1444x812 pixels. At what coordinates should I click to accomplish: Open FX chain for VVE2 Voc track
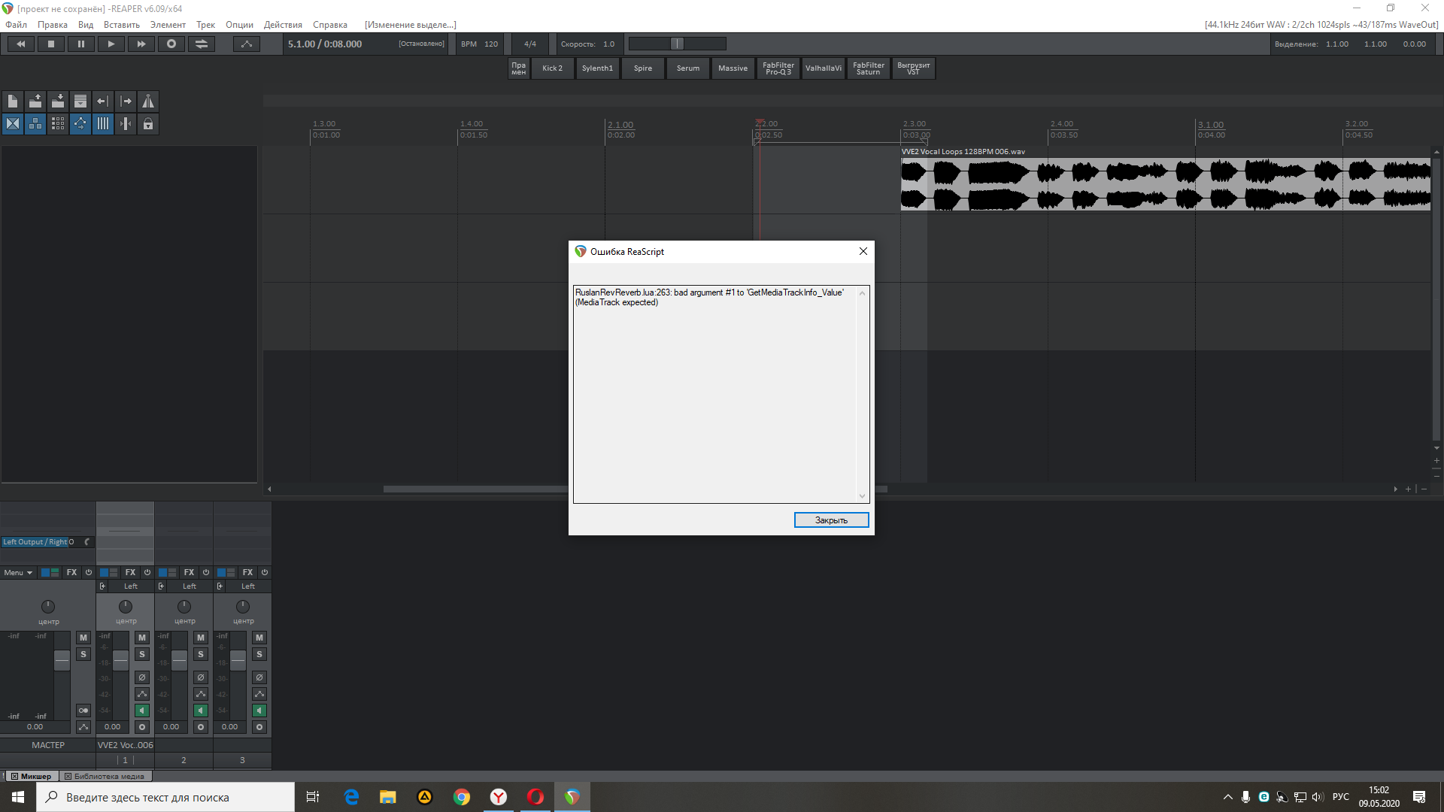pos(130,573)
